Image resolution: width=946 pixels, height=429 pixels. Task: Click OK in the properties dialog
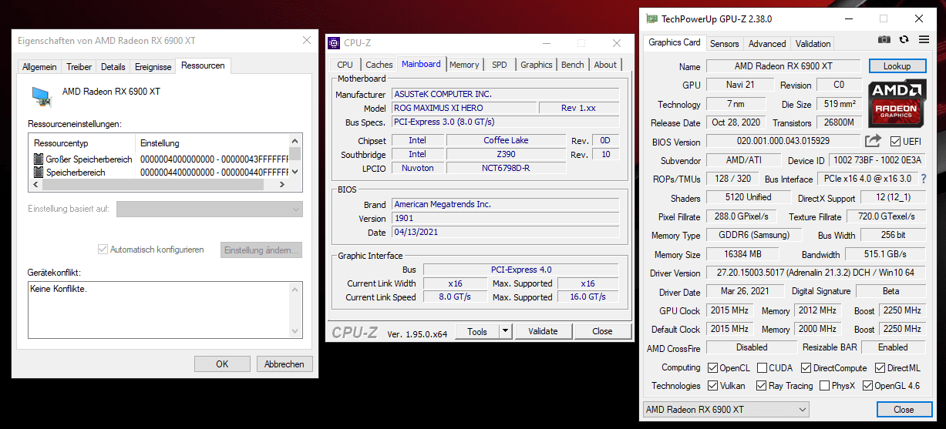pyautogui.click(x=222, y=364)
